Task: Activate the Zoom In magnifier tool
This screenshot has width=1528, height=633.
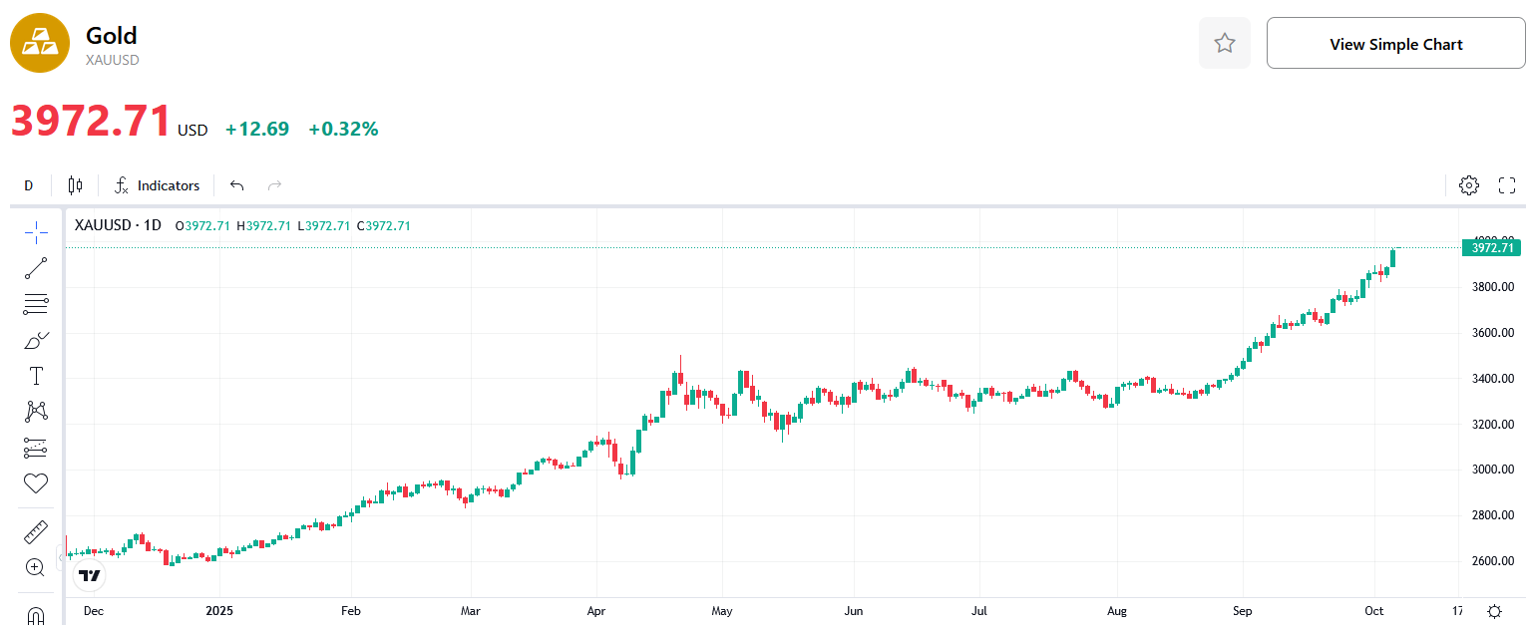Action: click(x=36, y=568)
